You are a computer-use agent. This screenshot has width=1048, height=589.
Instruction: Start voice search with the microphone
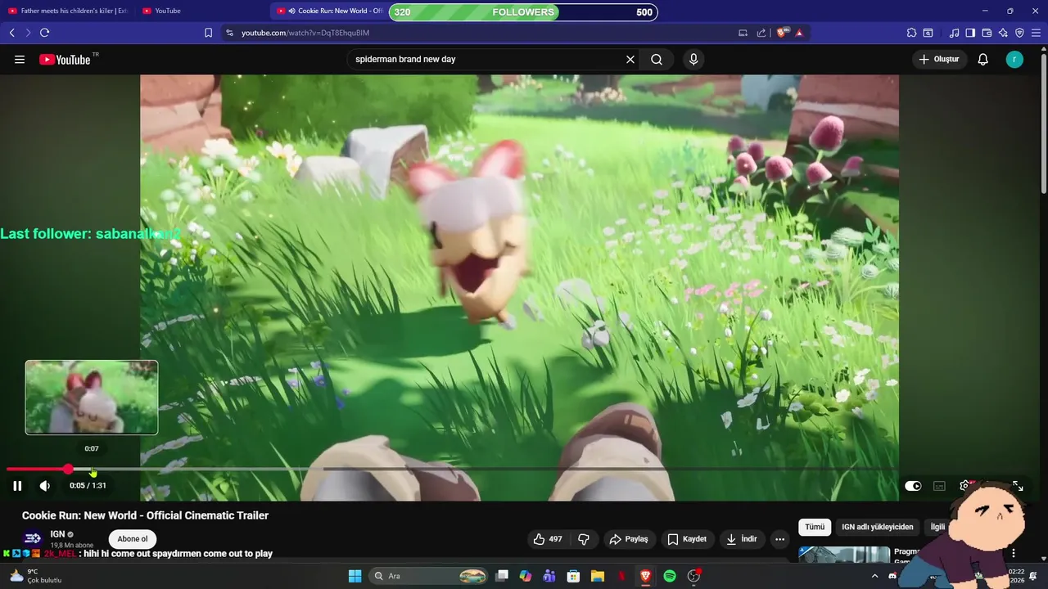(693, 59)
